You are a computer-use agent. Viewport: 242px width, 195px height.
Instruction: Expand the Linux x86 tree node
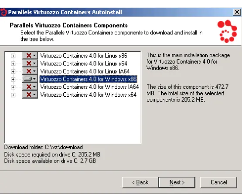[x=13, y=56]
